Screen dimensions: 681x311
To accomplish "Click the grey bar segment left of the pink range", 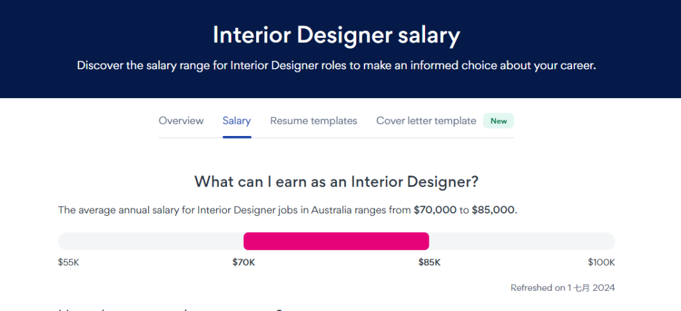I will pos(150,241).
